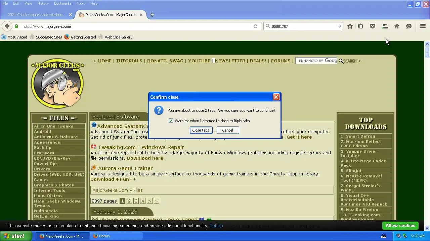Viewport: 430px width, 241px height.
Task: Click the 50m extension toolbar icon
Action: point(385,26)
